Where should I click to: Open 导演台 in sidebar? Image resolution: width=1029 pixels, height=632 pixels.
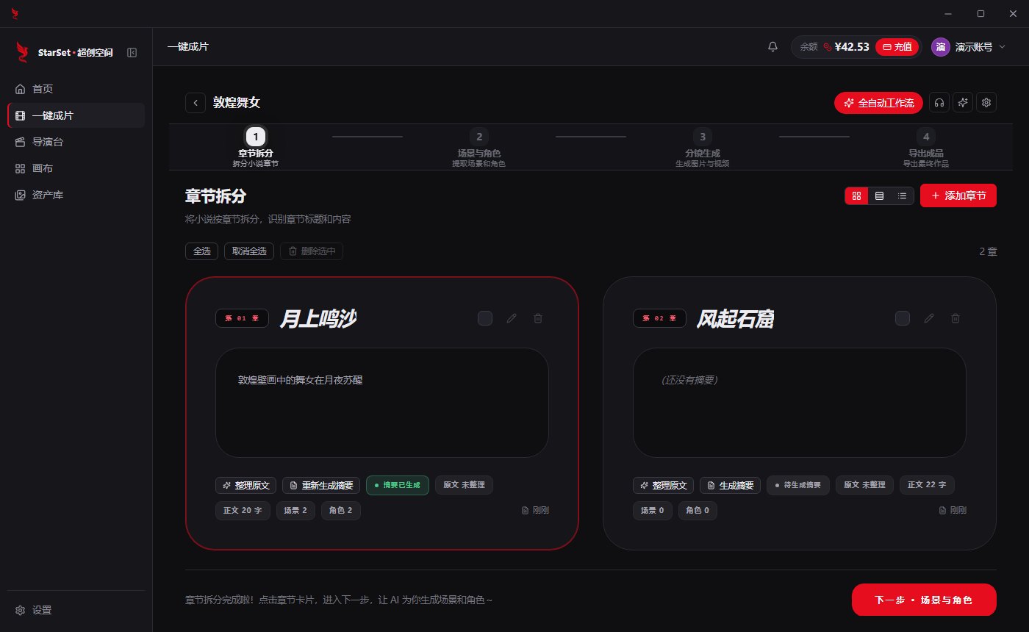76,142
